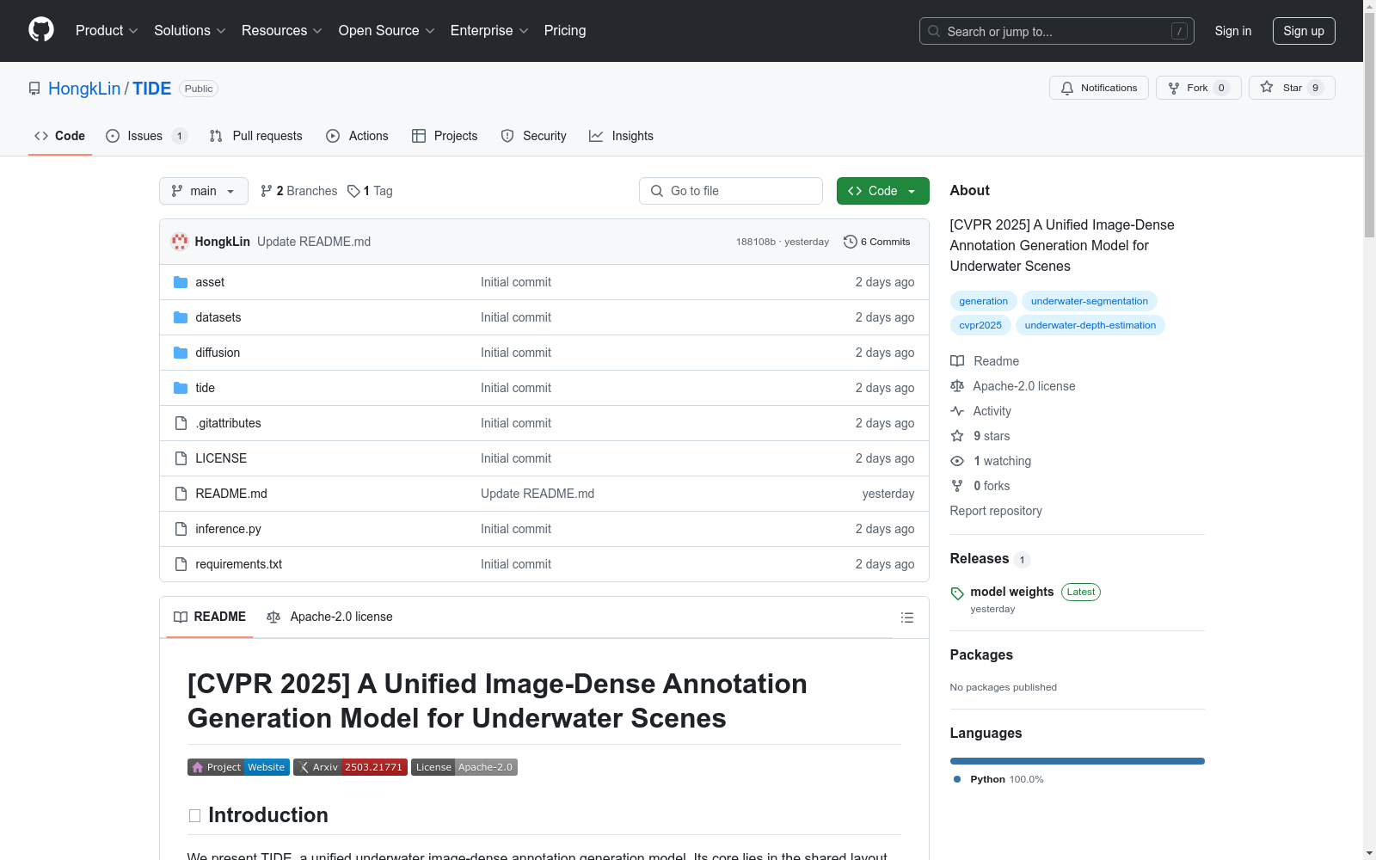Image resolution: width=1376 pixels, height=860 pixels.
Task: Open the GitHub homepage logo
Action: (41, 30)
